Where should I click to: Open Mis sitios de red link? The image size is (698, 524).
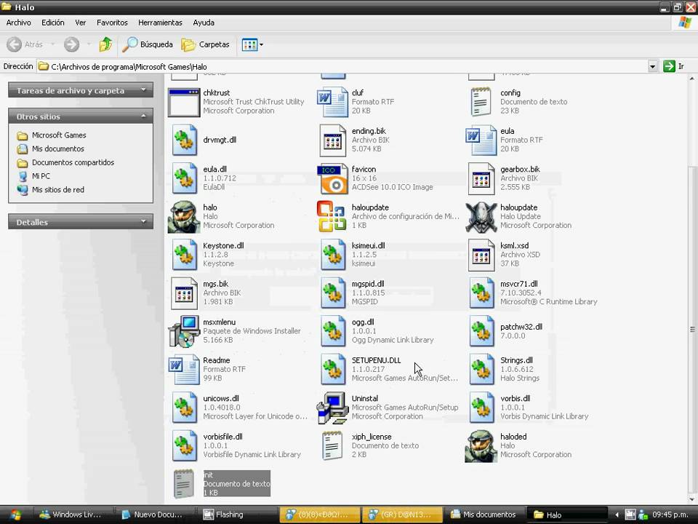[58, 190]
